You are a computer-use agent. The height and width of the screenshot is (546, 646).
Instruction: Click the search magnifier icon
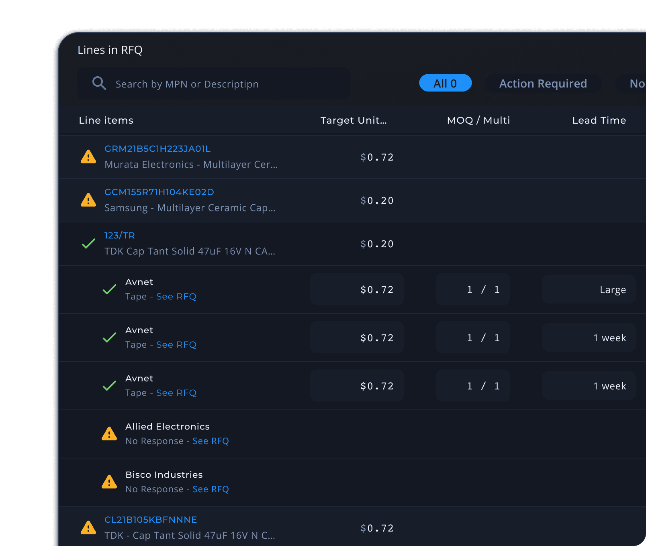point(99,83)
